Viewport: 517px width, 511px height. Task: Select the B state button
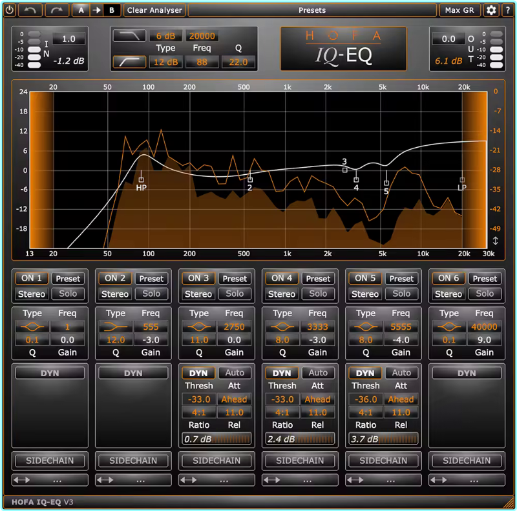coord(112,10)
